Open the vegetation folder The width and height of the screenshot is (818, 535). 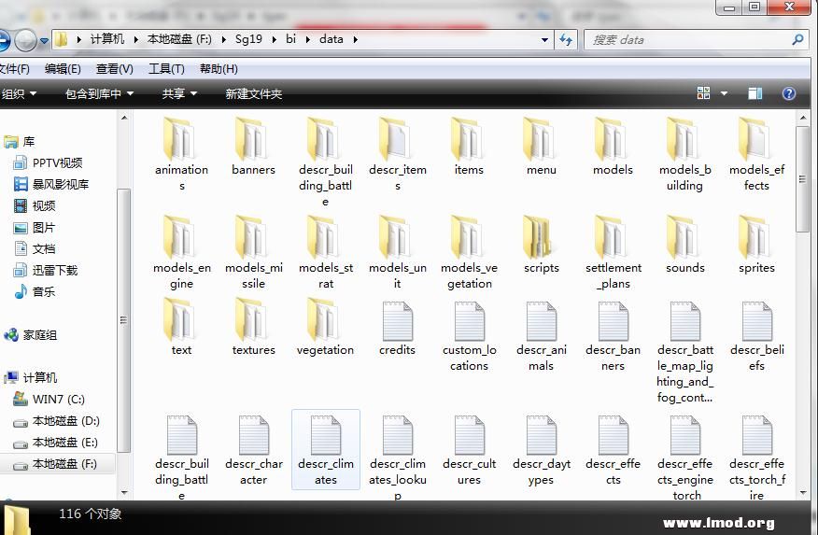point(325,327)
